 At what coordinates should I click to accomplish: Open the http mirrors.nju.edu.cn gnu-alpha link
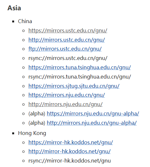[92, 123]
